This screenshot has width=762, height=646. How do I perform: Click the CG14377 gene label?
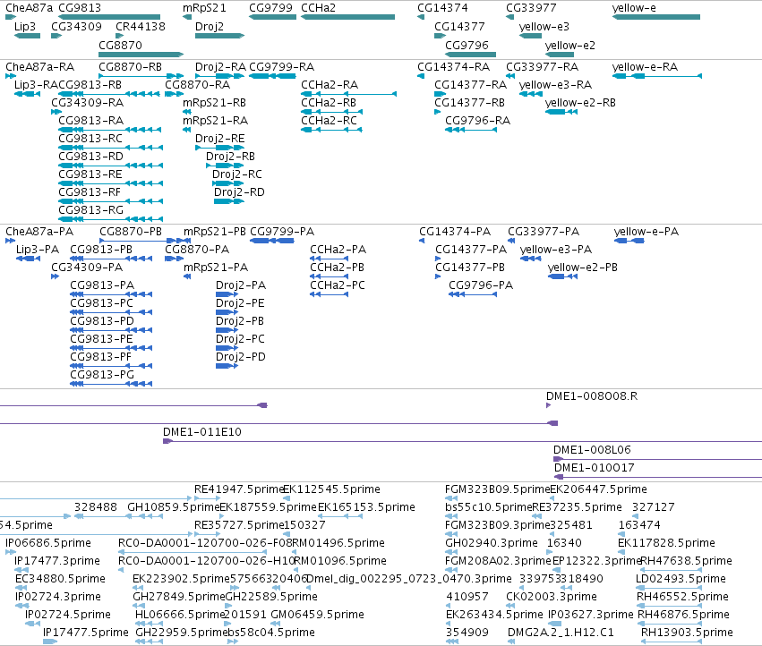pyautogui.click(x=459, y=26)
